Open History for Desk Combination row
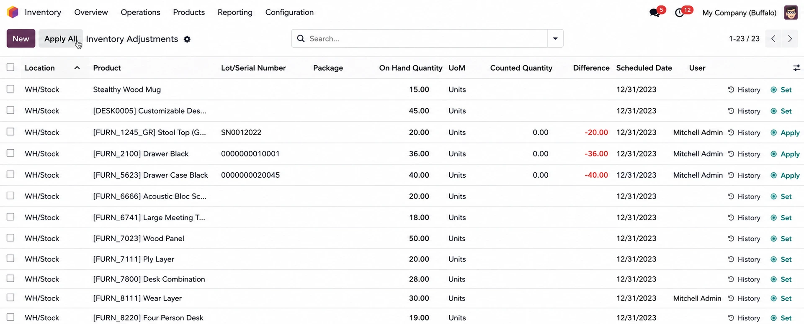The width and height of the screenshot is (804, 324). [744, 279]
